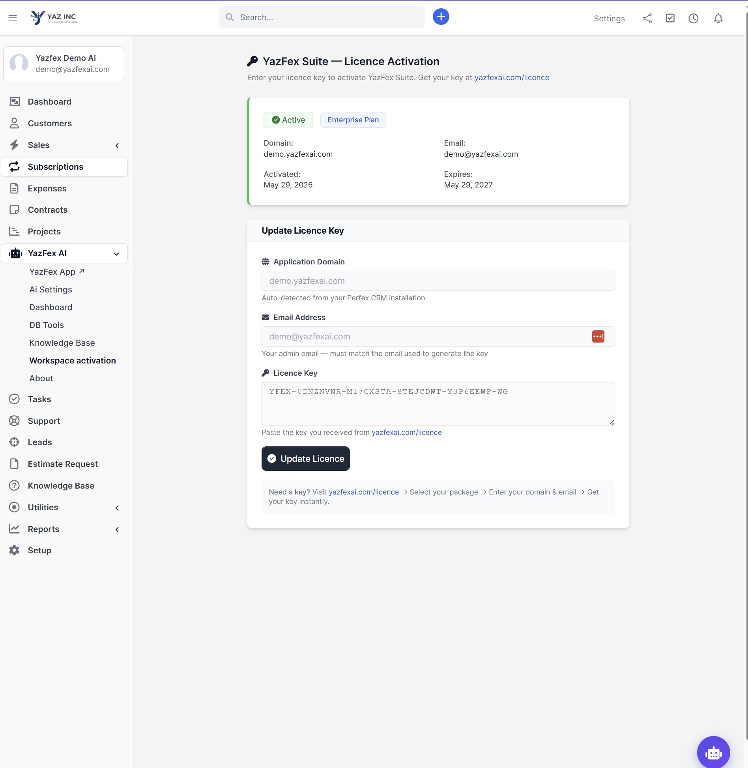
Task: Click the Update Licence button
Action: click(305, 459)
